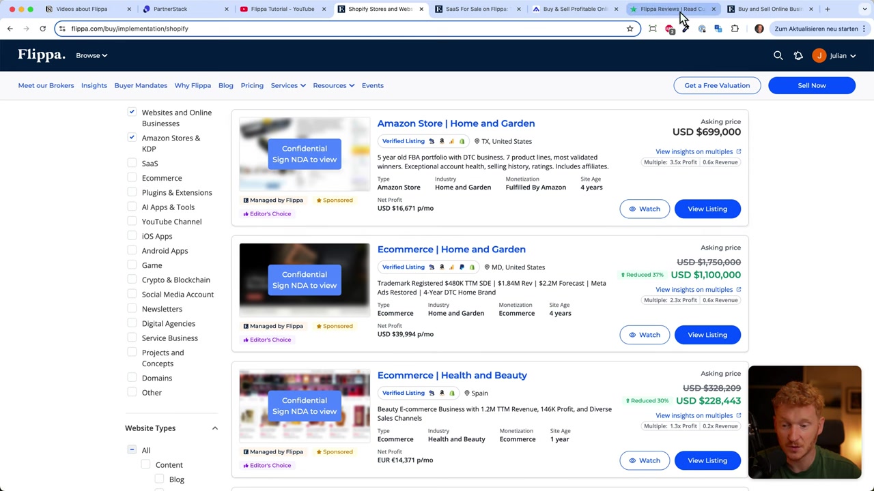The image size is (874, 491).
Task: Open the Browse dropdown
Action: (x=91, y=55)
